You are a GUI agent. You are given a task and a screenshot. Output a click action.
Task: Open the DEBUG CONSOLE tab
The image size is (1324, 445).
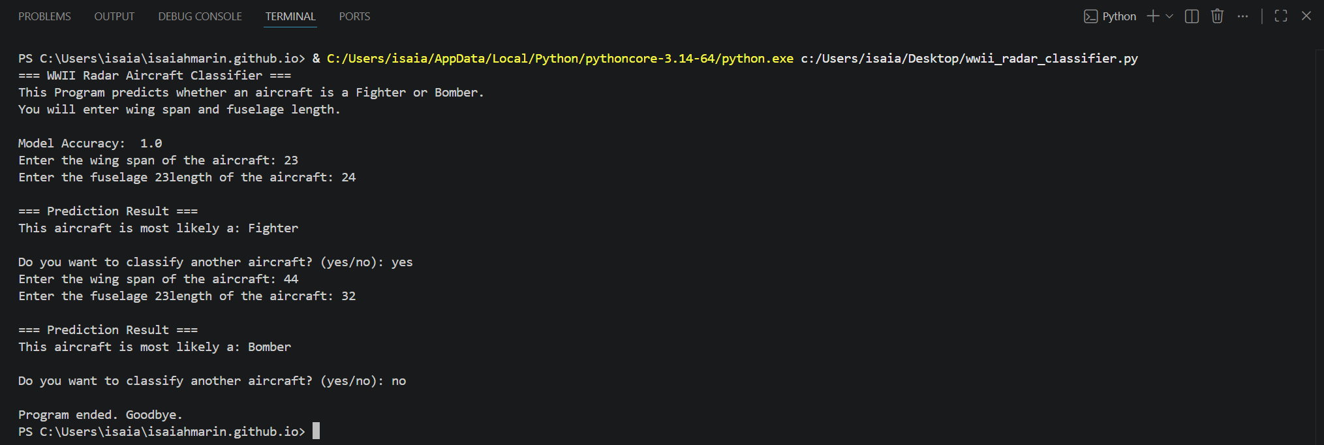coord(200,16)
